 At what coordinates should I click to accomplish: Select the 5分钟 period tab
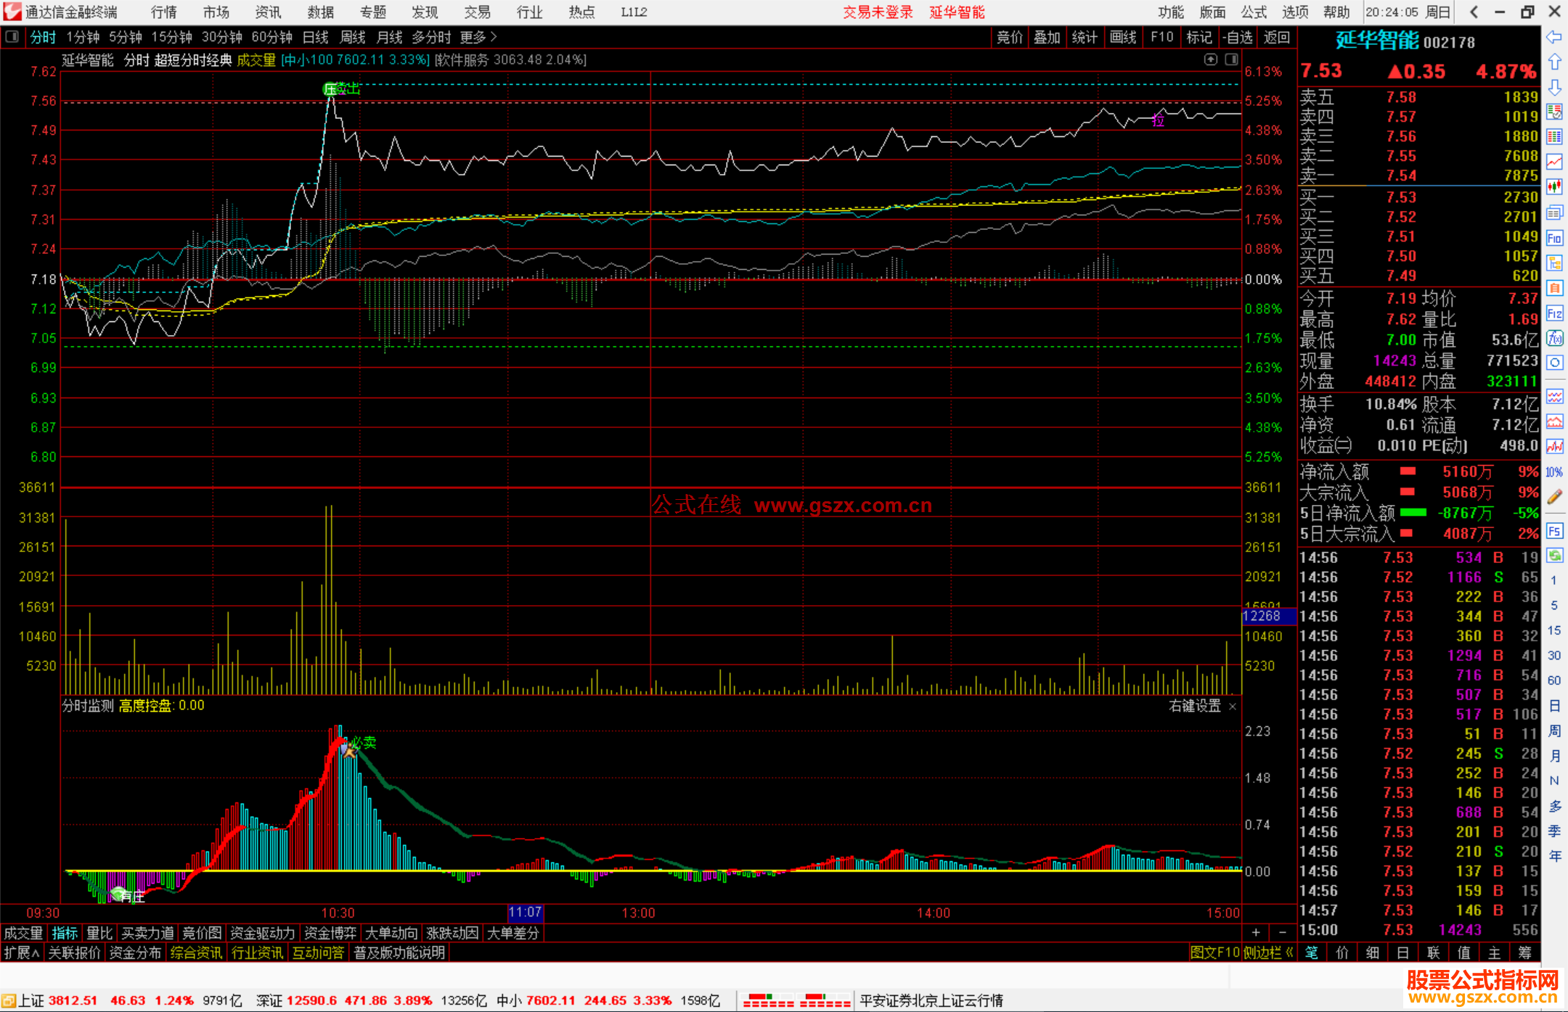pos(126,37)
